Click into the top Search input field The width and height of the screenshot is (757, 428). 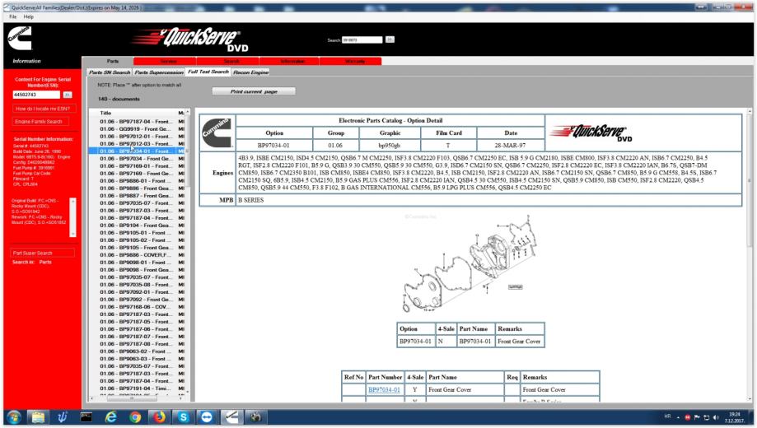(362, 40)
